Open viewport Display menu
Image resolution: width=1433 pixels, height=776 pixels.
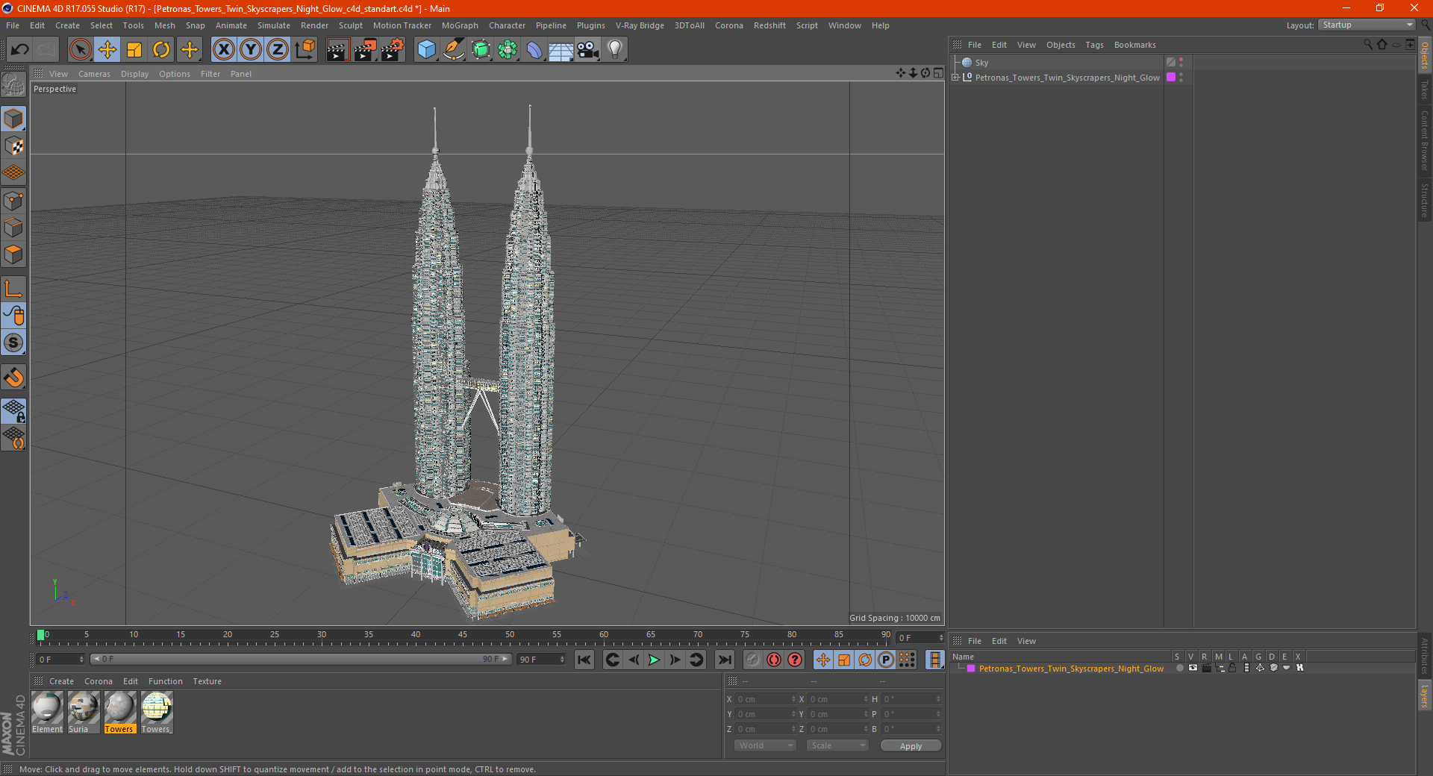point(134,74)
